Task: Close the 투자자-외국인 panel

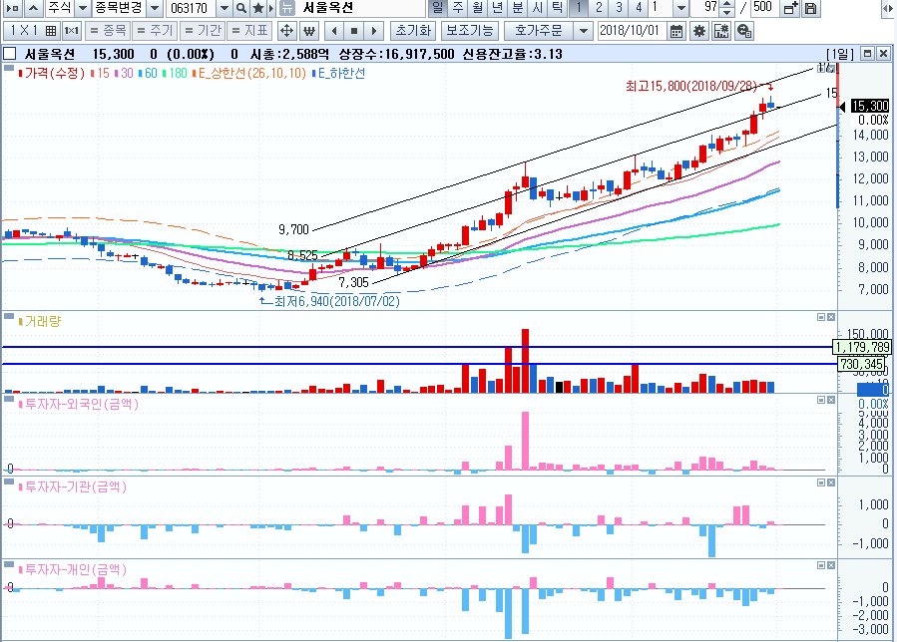Action: point(830,400)
